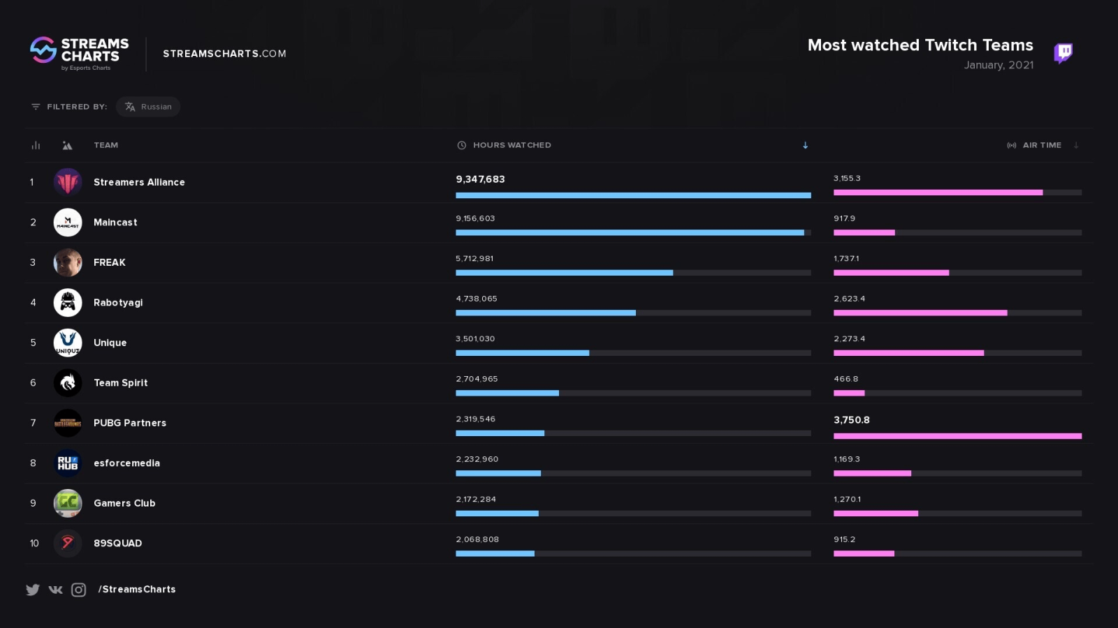Sort by Air Time arrow
This screenshot has width=1118, height=628.
click(1076, 145)
